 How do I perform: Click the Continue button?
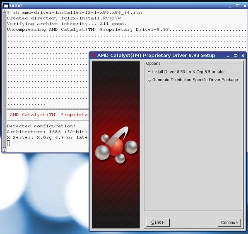tap(229, 222)
